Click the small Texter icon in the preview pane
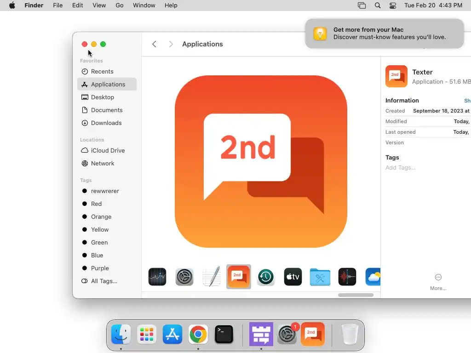This screenshot has height=353, width=471. (396, 76)
